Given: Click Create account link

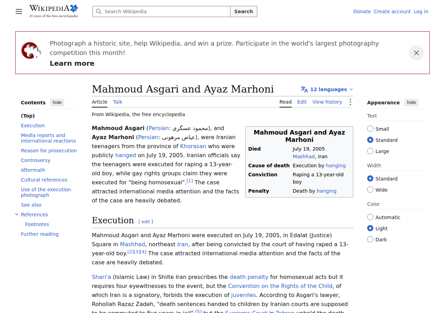Looking at the screenshot, I should pos(392,11).
